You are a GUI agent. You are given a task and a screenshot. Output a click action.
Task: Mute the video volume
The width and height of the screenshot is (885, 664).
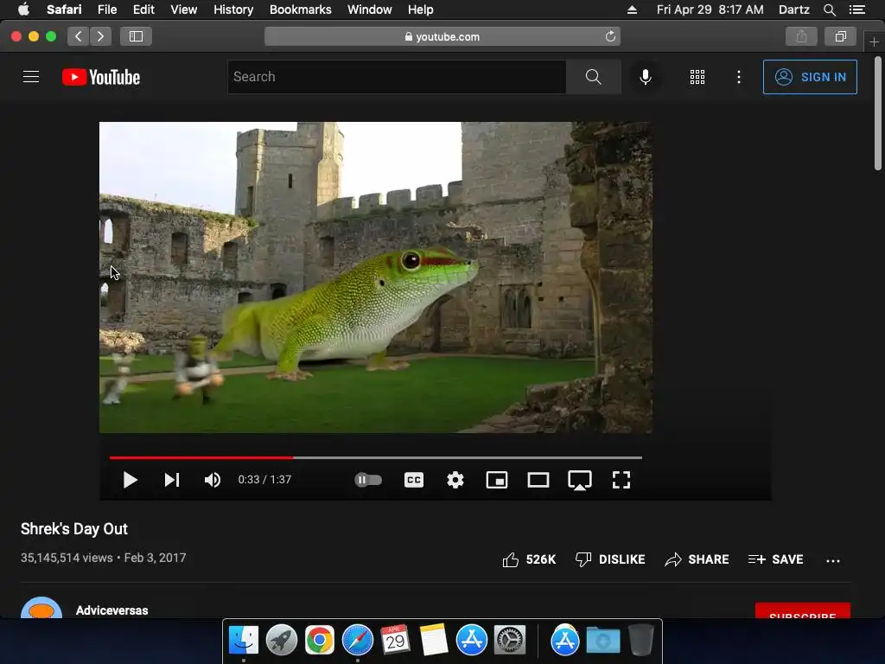point(213,480)
